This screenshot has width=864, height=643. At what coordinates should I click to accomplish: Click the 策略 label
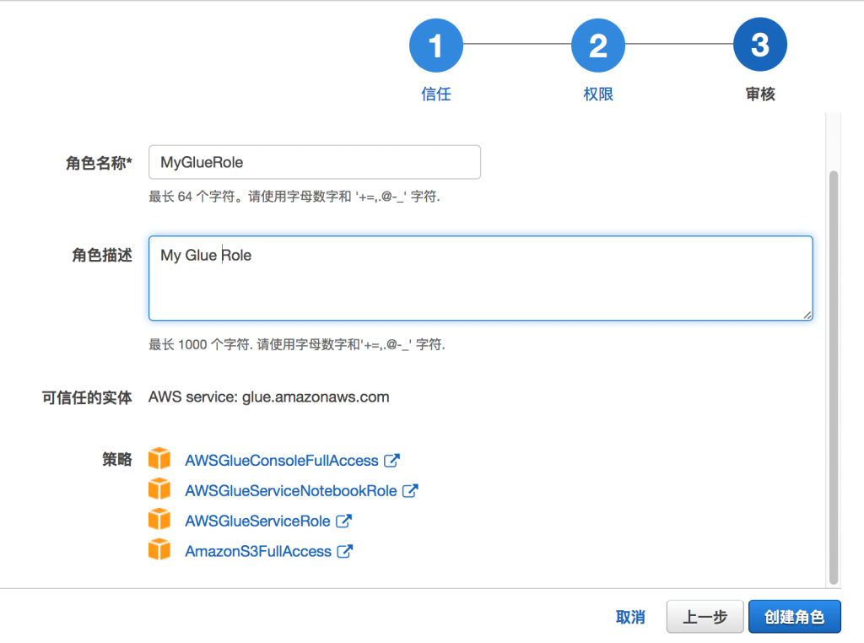[116, 460]
